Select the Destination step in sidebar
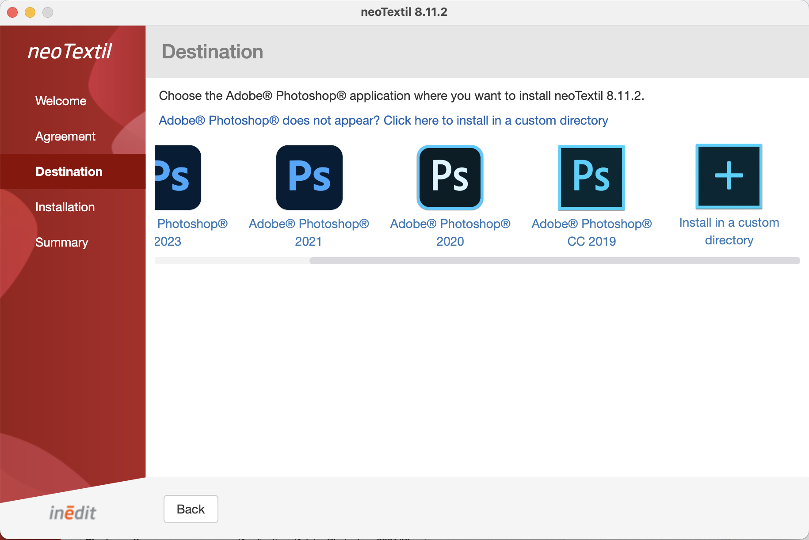This screenshot has height=540, width=809. coord(73,171)
